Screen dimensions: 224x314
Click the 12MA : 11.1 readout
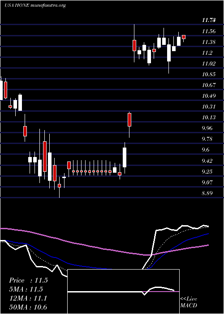click(28, 298)
